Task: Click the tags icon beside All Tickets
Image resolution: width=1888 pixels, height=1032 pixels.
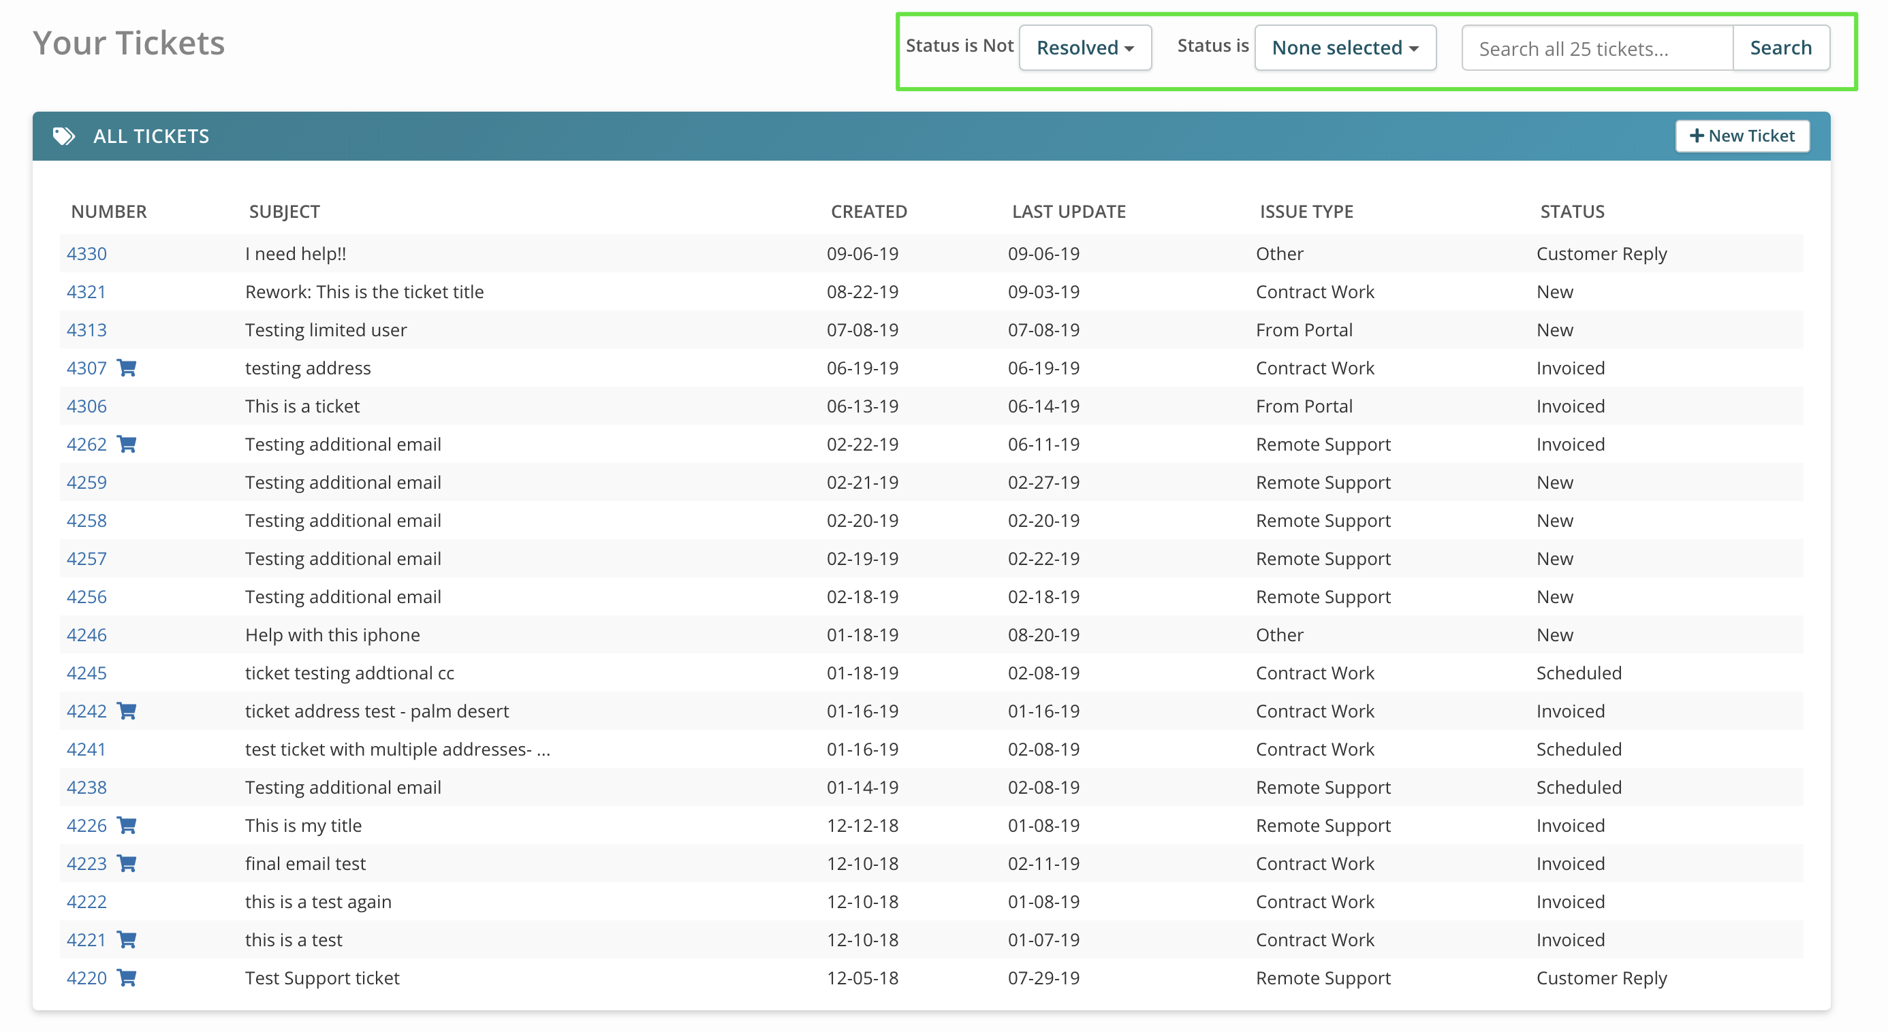Action: (x=64, y=136)
